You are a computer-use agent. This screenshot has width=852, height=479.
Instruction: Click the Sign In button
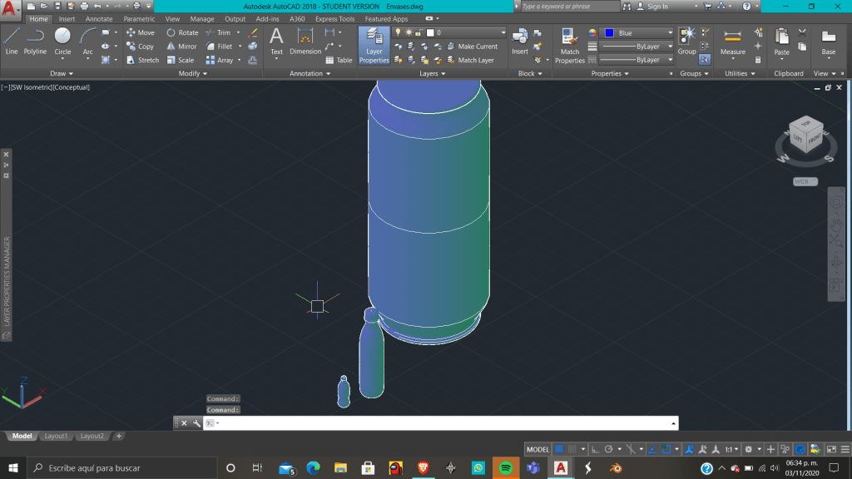(x=657, y=7)
